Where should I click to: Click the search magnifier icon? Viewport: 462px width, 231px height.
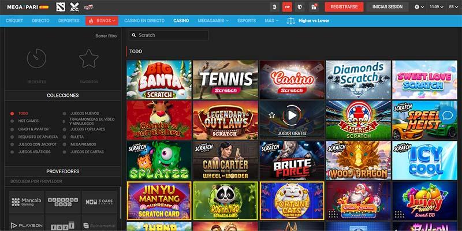[134, 35]
